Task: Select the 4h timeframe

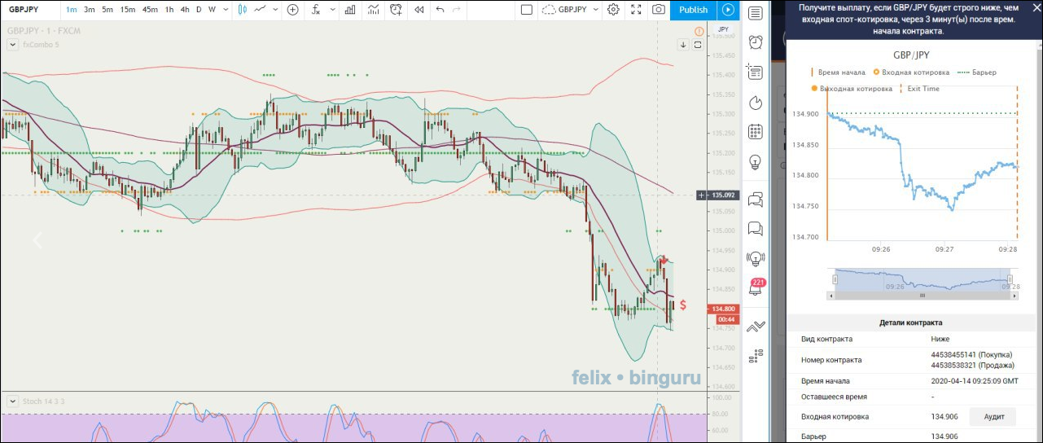Action: (185, 10)
